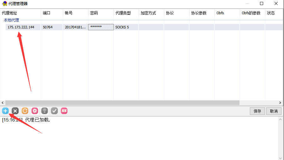Click the 协议参数 column header

[202, 13]
